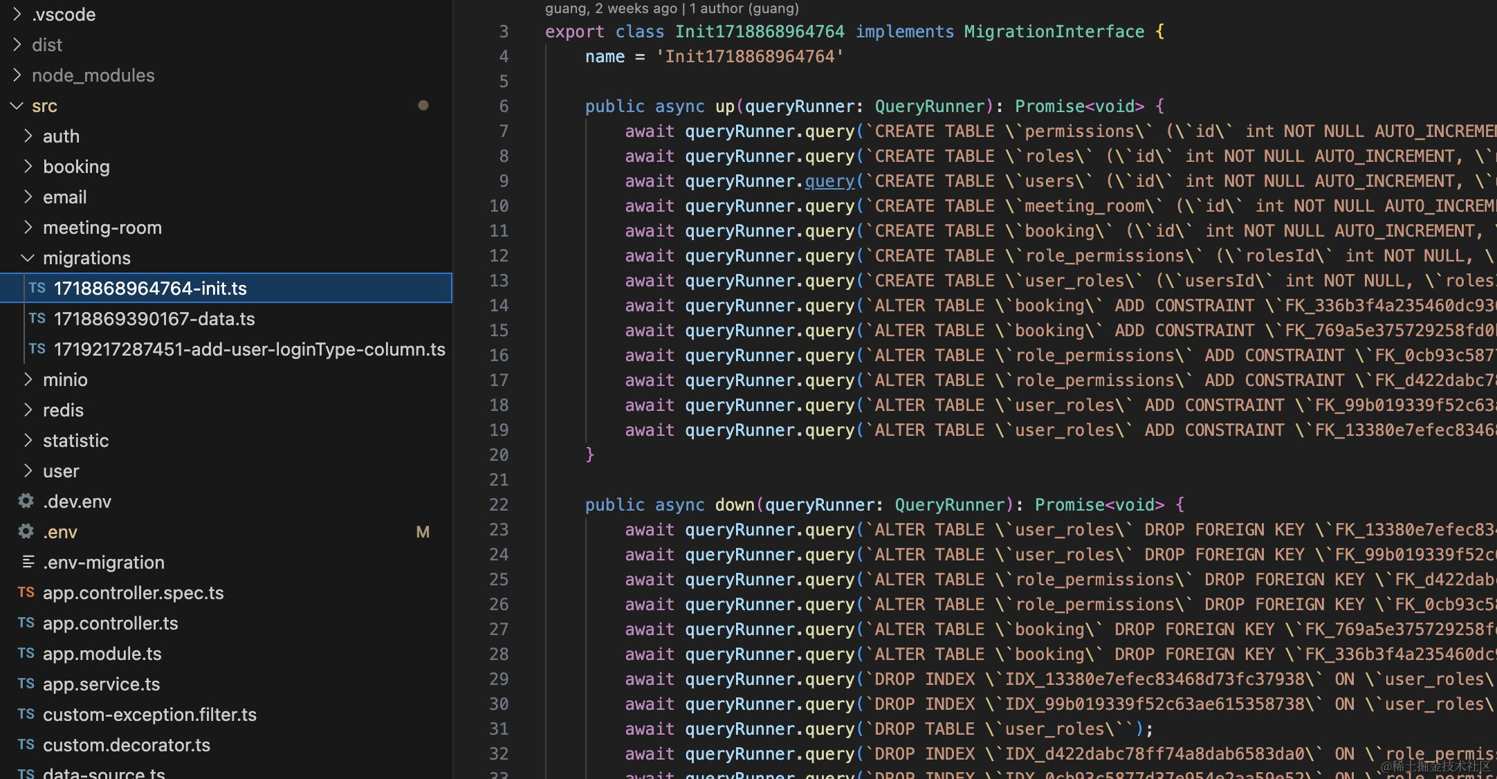Click gear icon beside .env file

pos(26,531)
